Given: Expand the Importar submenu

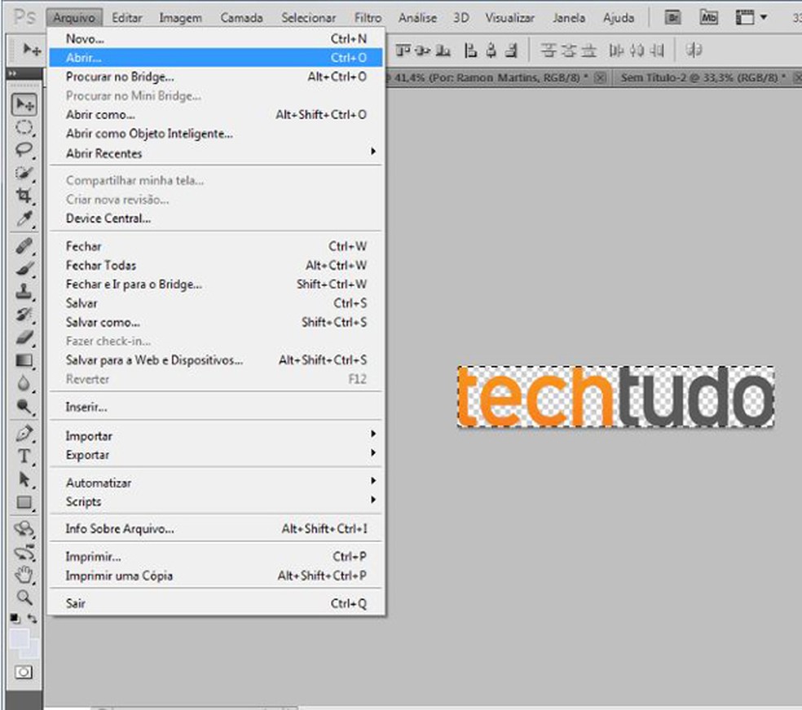Looking at the screenshot, I should coord(216,436).
